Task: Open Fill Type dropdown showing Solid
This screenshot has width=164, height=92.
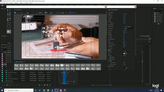Action: [x=129, y=52]
